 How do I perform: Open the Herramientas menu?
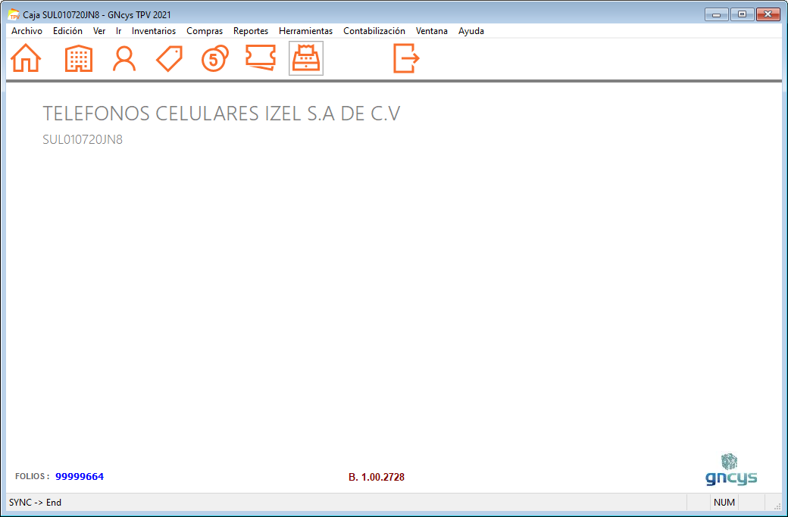pyautogui.click(x=305, y=30)
